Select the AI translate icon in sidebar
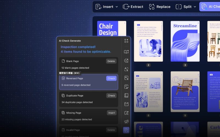Viewport: 220px width, 137px height. 126,69
